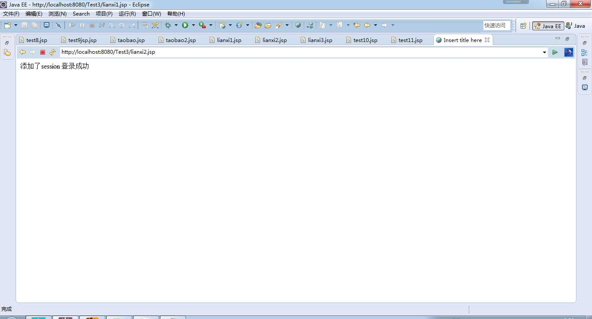
Task: Open the 窗口(W) menu
Action: pyautogui.click(x=152, y=14)
